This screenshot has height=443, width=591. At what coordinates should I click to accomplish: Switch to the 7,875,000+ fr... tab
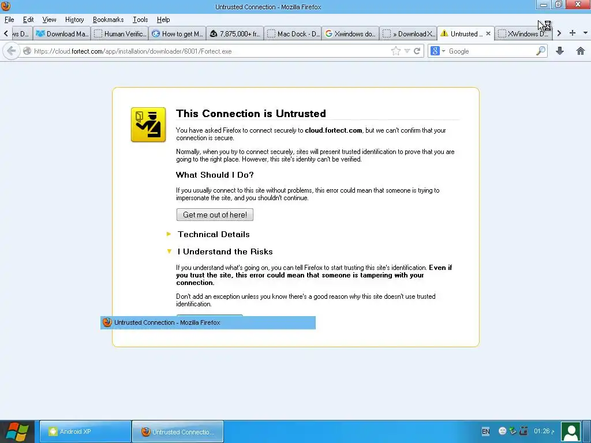pos(235,33)
